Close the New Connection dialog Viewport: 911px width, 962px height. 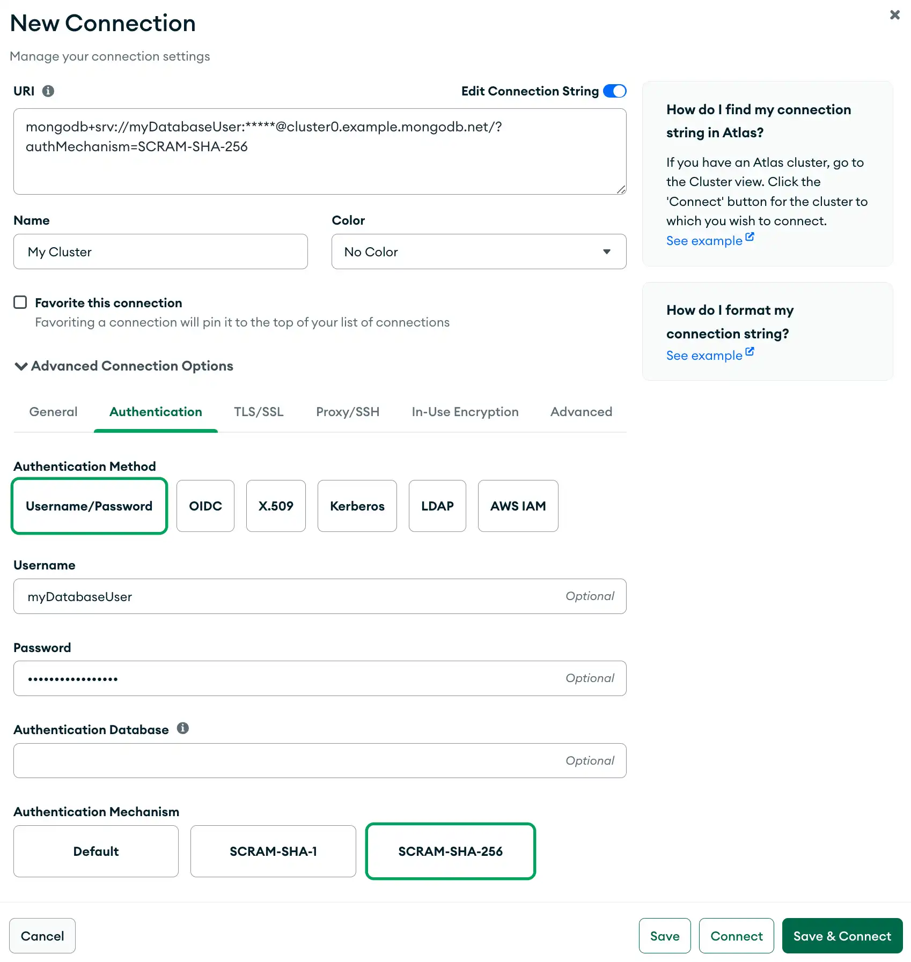(x=894, y=15)
